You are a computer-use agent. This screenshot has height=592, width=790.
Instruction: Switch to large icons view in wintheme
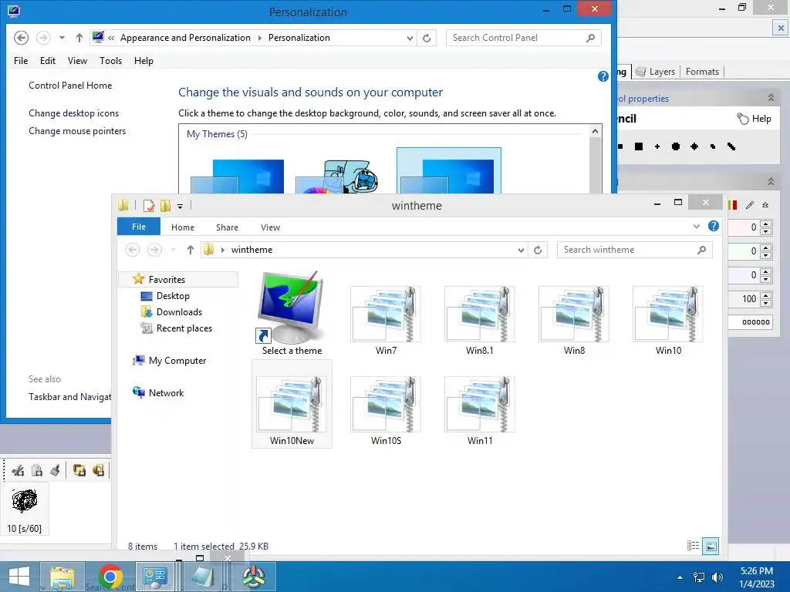[711, 546]
